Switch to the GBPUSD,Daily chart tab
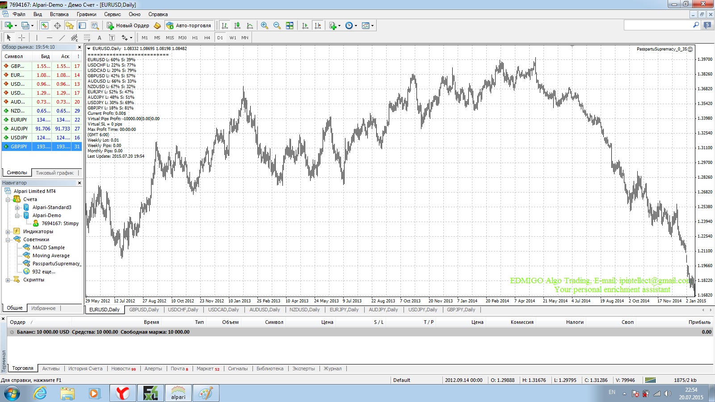The height and width of the screenshot is (402, 715). pos(144,310)
